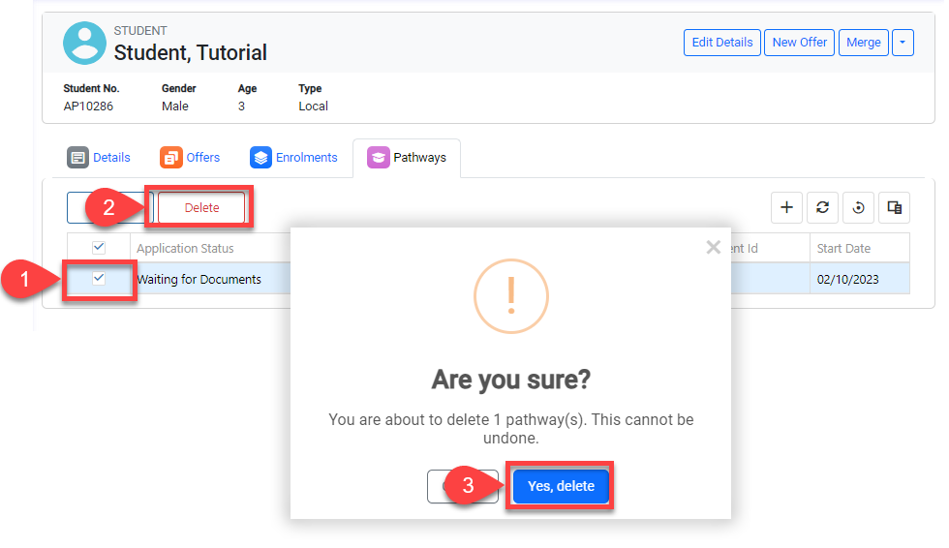Viewport: 949px width, 548px height.
Task: Click the Enrolments tab blue icon
Action: click(x=260, y=158)
